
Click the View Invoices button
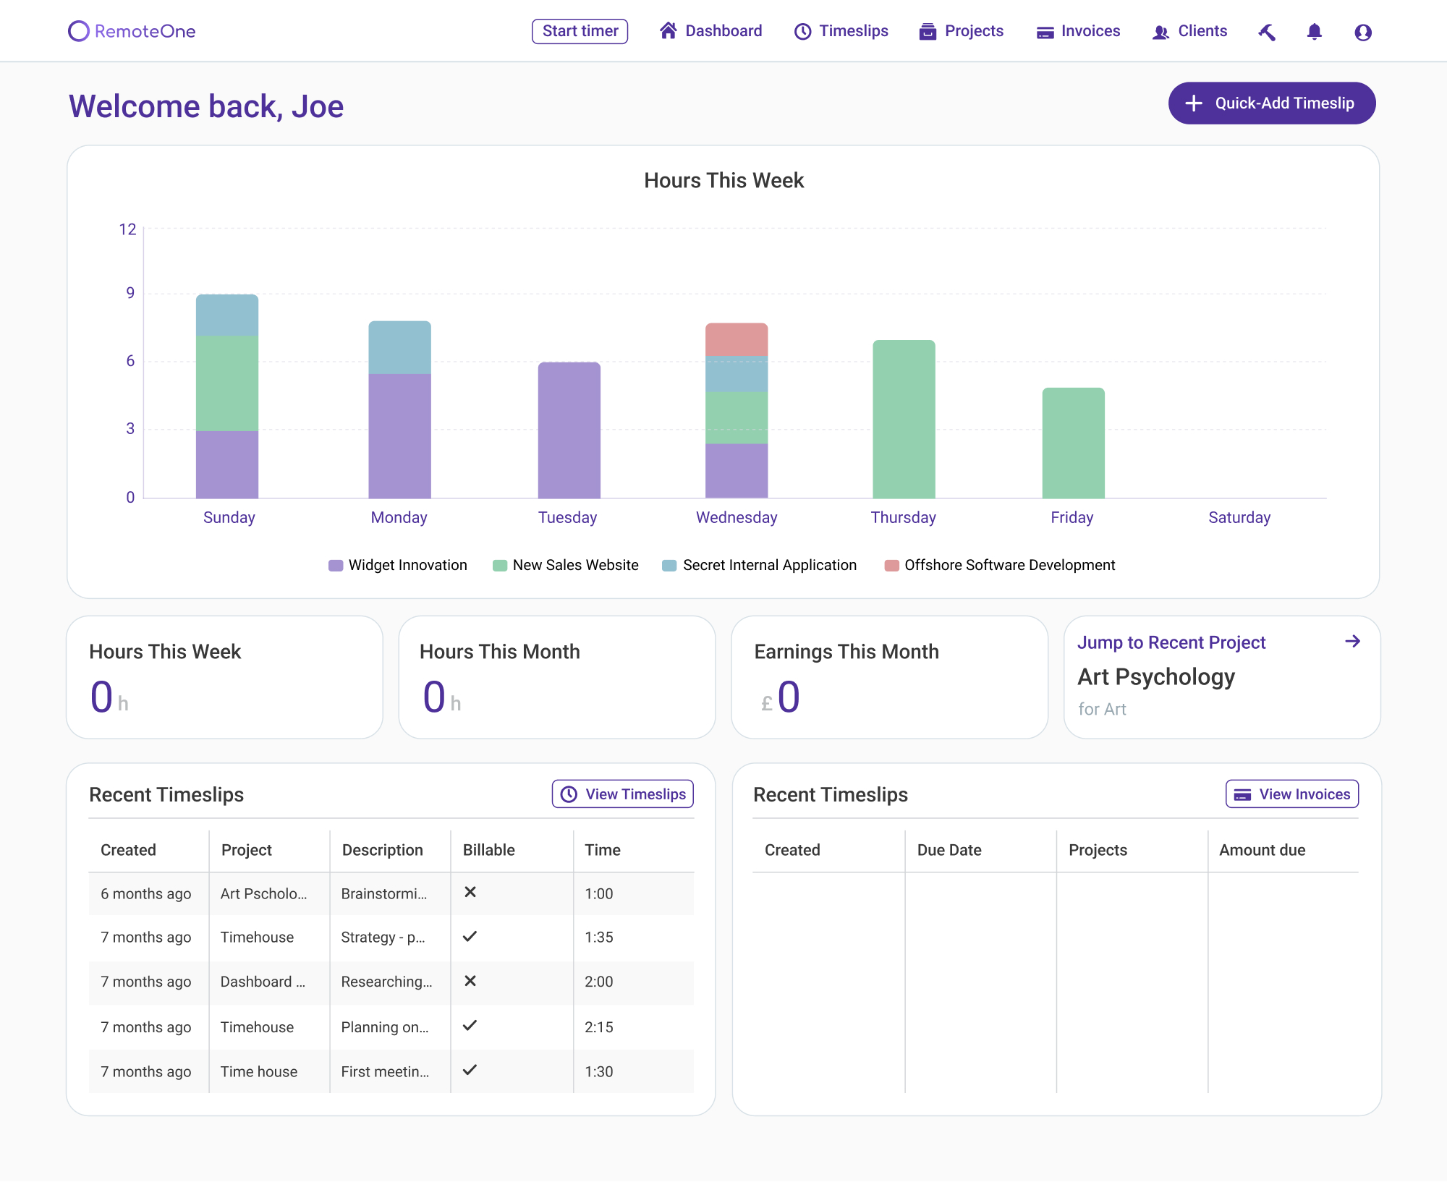[x=1292, y=794]
